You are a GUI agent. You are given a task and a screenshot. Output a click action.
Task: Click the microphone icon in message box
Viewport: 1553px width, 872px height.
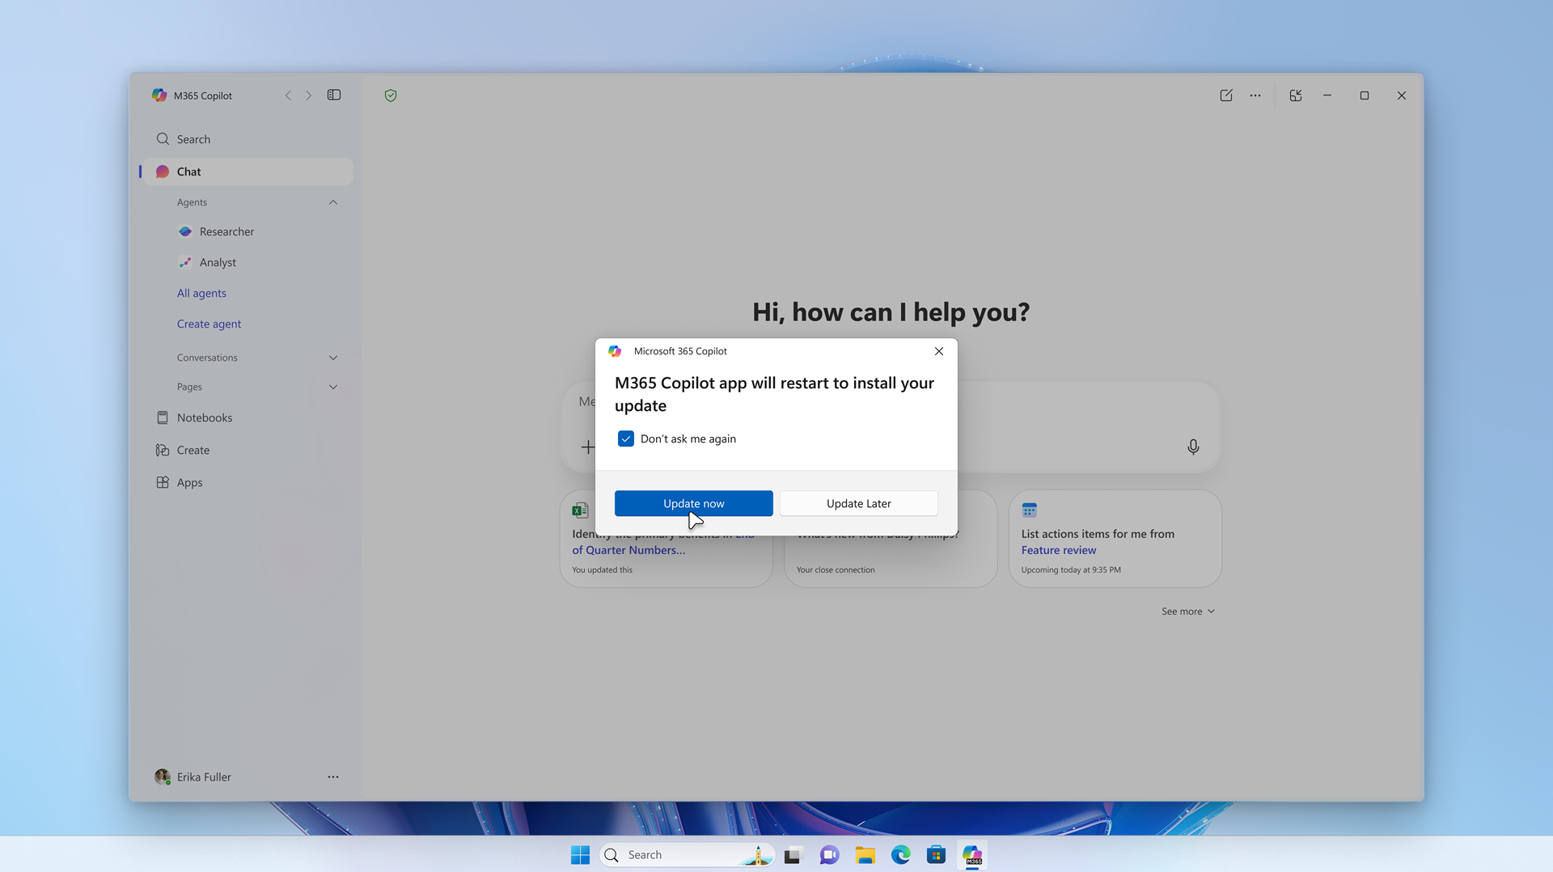1193,447
